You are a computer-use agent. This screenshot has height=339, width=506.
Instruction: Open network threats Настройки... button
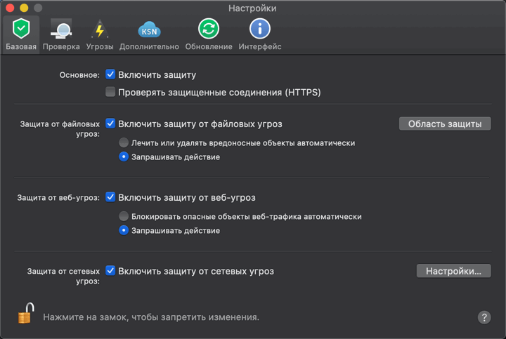tap(453, 271)
